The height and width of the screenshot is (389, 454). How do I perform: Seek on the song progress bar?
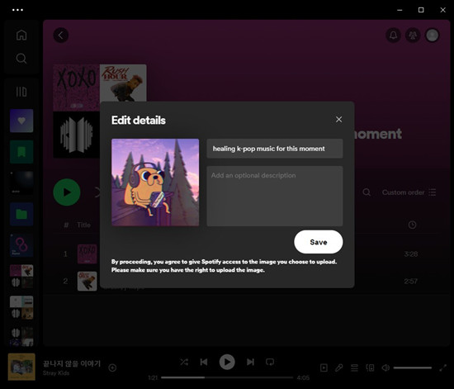click(227, 377)
